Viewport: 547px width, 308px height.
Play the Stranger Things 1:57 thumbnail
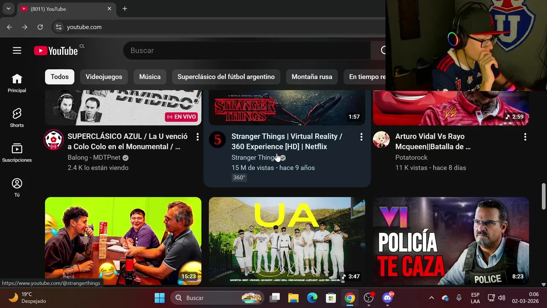(x=287, y=107)
